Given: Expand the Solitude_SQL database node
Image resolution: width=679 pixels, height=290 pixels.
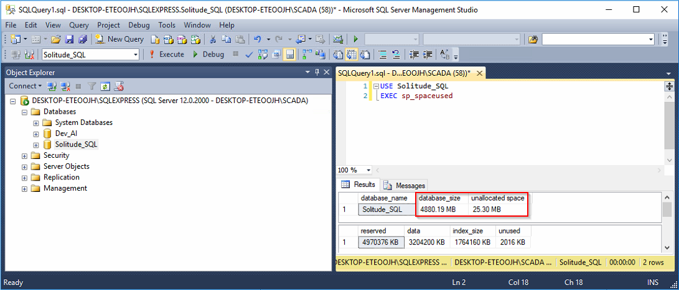Looking at the screenshot, I should (x=36, y=145).
